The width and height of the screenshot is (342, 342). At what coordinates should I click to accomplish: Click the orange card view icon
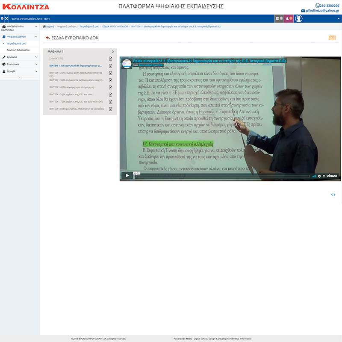(332, 38)
